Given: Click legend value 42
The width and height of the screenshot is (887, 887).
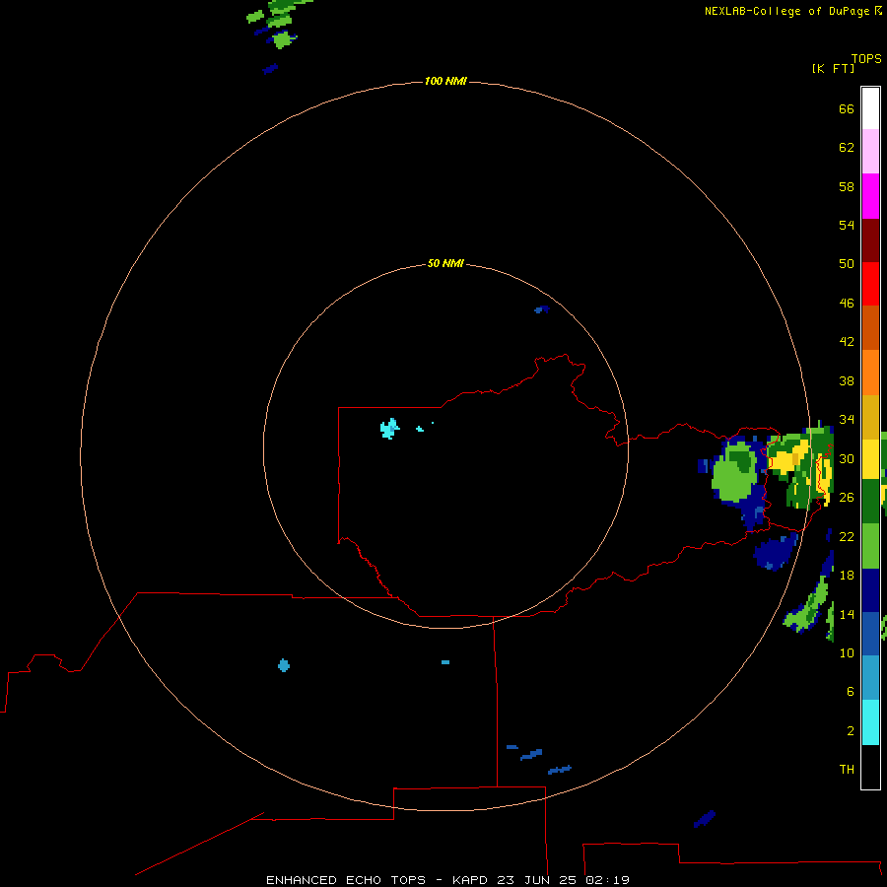Looking at the screenshot, I should [847, 342].
